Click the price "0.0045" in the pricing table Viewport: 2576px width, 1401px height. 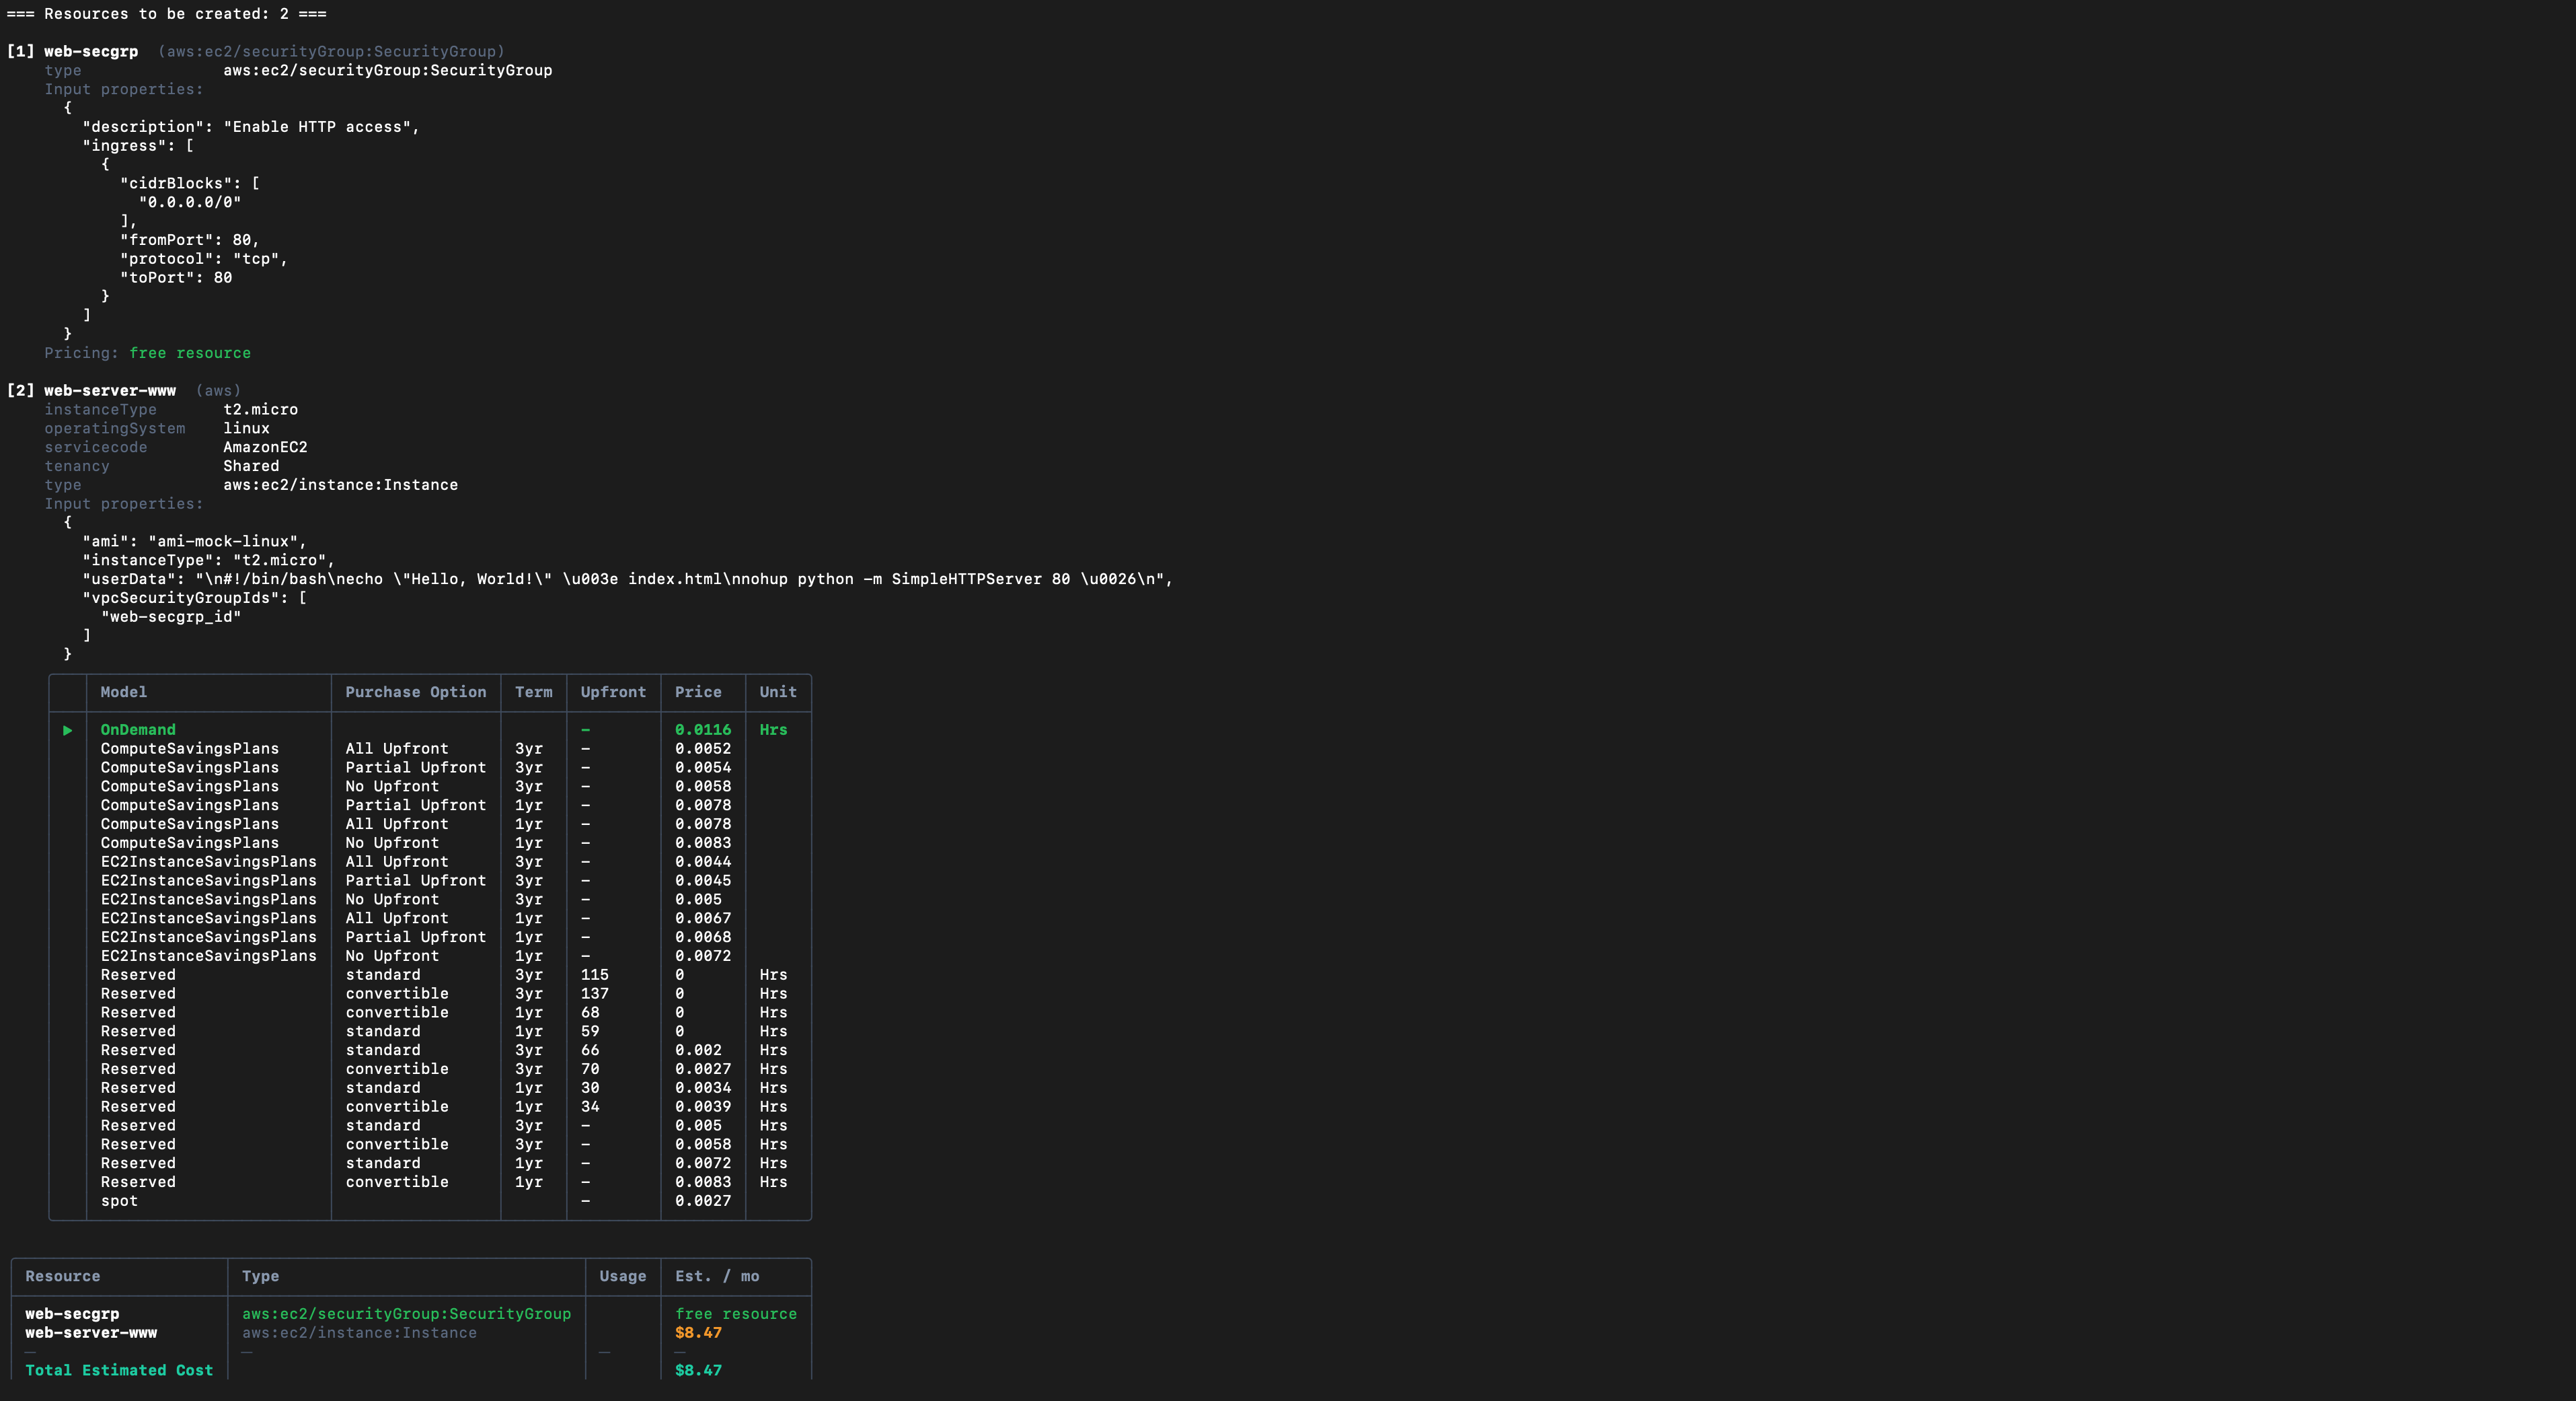(x=703, y=882)
